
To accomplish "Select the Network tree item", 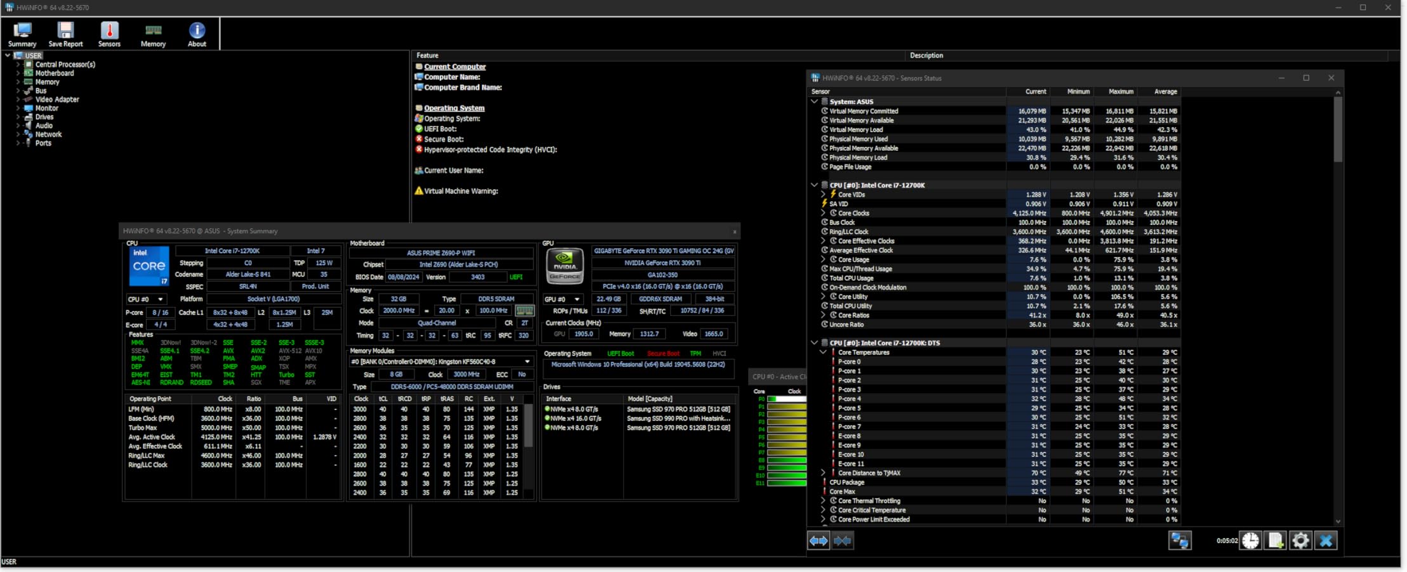I will [x=48, y=134].
